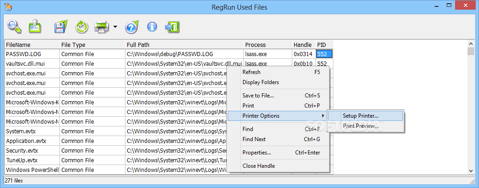Viewport: 479px width, 188px height.
Task: Click the vertical scrollbar down arrow
Action: pyautogui.click(x=471, y=171)
